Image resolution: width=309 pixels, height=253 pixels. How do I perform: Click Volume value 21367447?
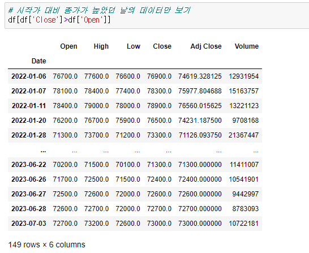click(x=243, y=135)
